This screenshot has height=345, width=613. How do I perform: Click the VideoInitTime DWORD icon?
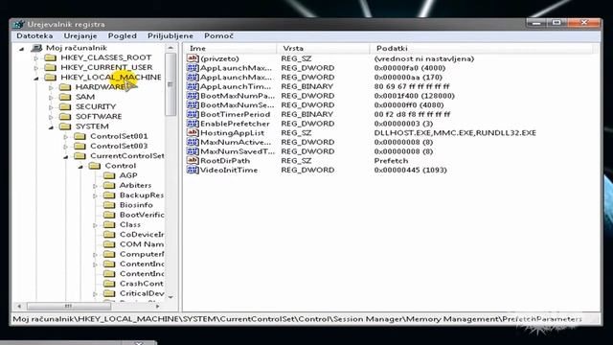193,171
